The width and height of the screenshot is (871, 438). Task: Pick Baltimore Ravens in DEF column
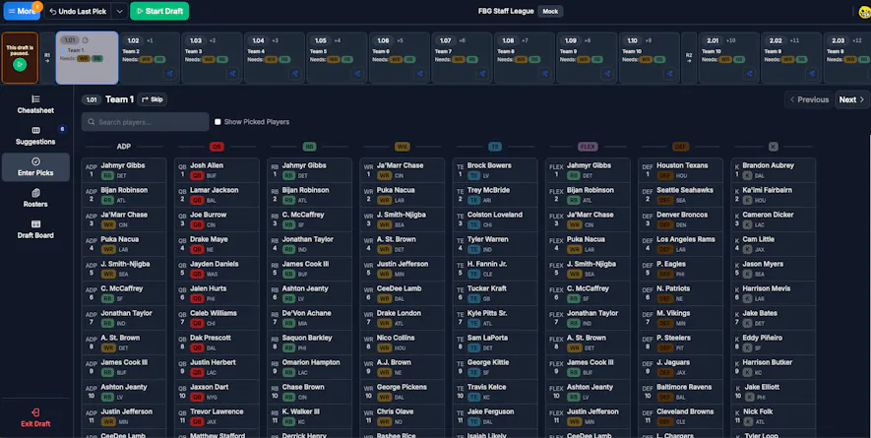click(x=680, y=392)
